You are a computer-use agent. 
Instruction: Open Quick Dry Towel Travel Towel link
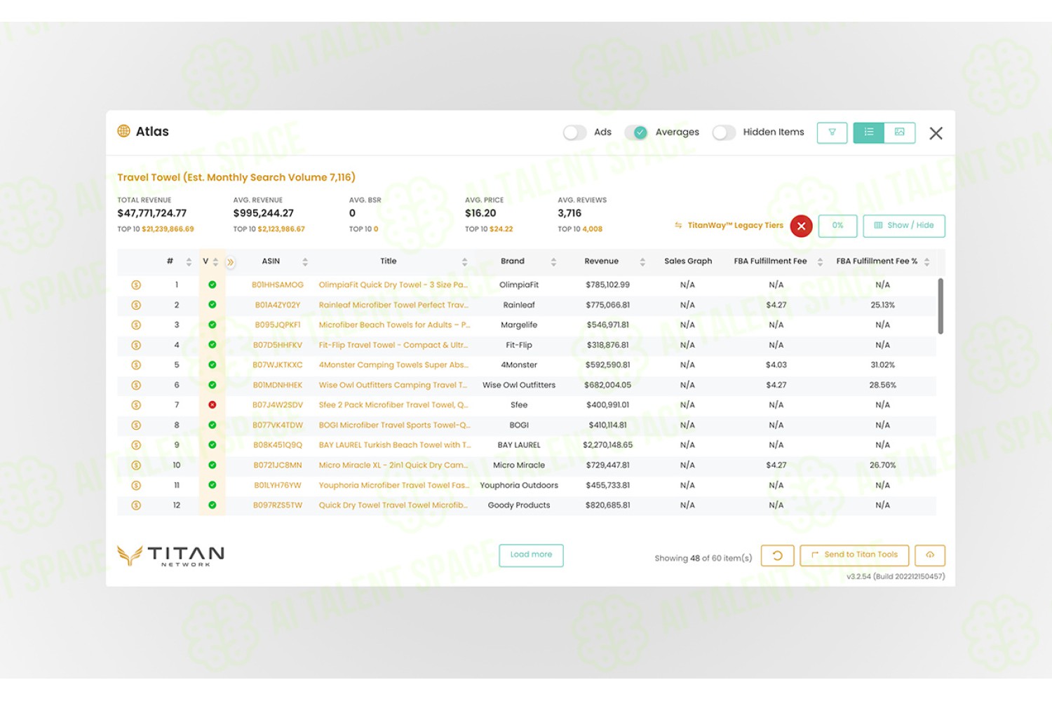click(x=393, y=505)
